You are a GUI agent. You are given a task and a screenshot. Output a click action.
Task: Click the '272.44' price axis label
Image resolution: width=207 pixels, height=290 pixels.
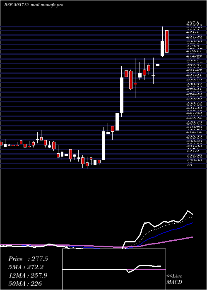click(x=194, y=55)
